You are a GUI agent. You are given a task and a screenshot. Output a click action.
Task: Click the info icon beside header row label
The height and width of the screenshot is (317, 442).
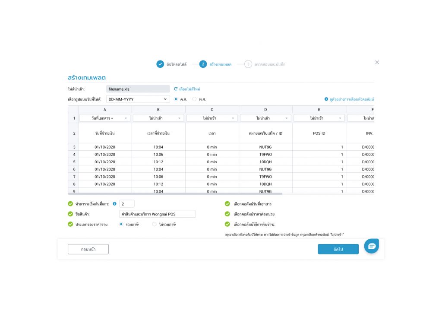click(x=114, y=204)
